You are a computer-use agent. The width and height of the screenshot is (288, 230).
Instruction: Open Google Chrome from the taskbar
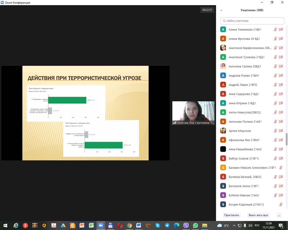129,225
